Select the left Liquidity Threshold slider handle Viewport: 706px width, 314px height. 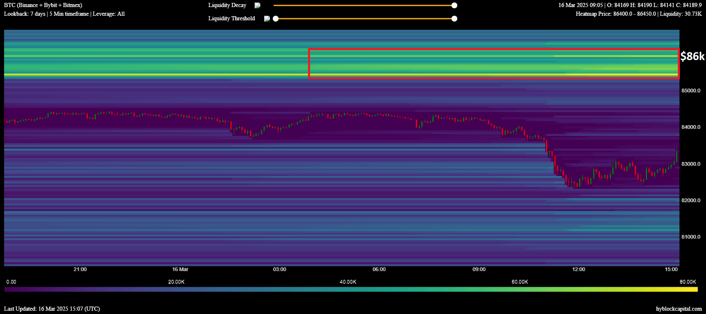click(x=276, y=19)
